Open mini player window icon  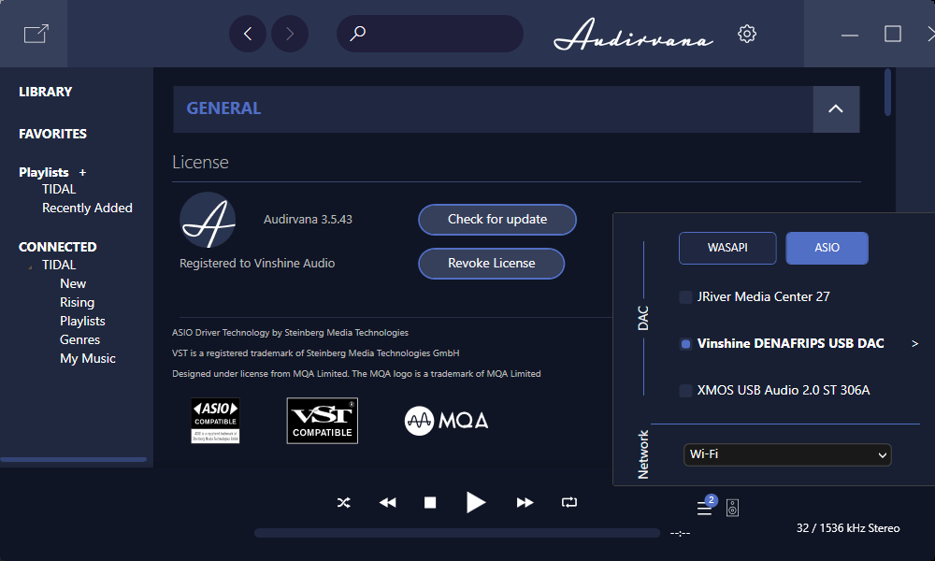(36, 34)
